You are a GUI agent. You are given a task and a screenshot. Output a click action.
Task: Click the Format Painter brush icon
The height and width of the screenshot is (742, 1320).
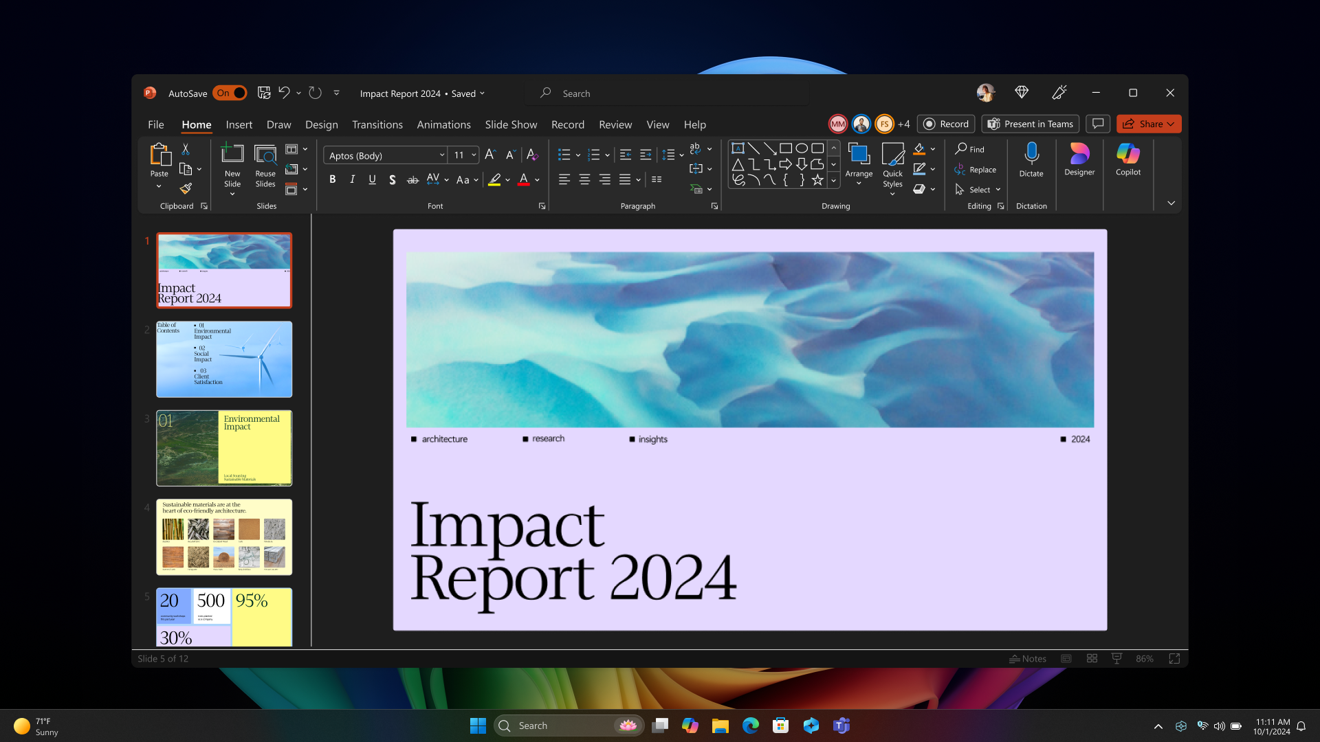(186, 189)
